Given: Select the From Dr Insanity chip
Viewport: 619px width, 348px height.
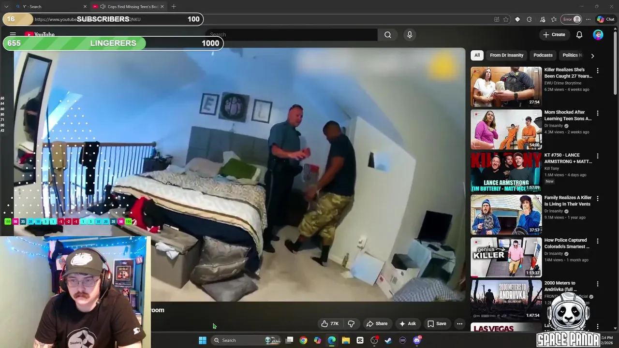Looking at the screenshot, I should [506, 55].
